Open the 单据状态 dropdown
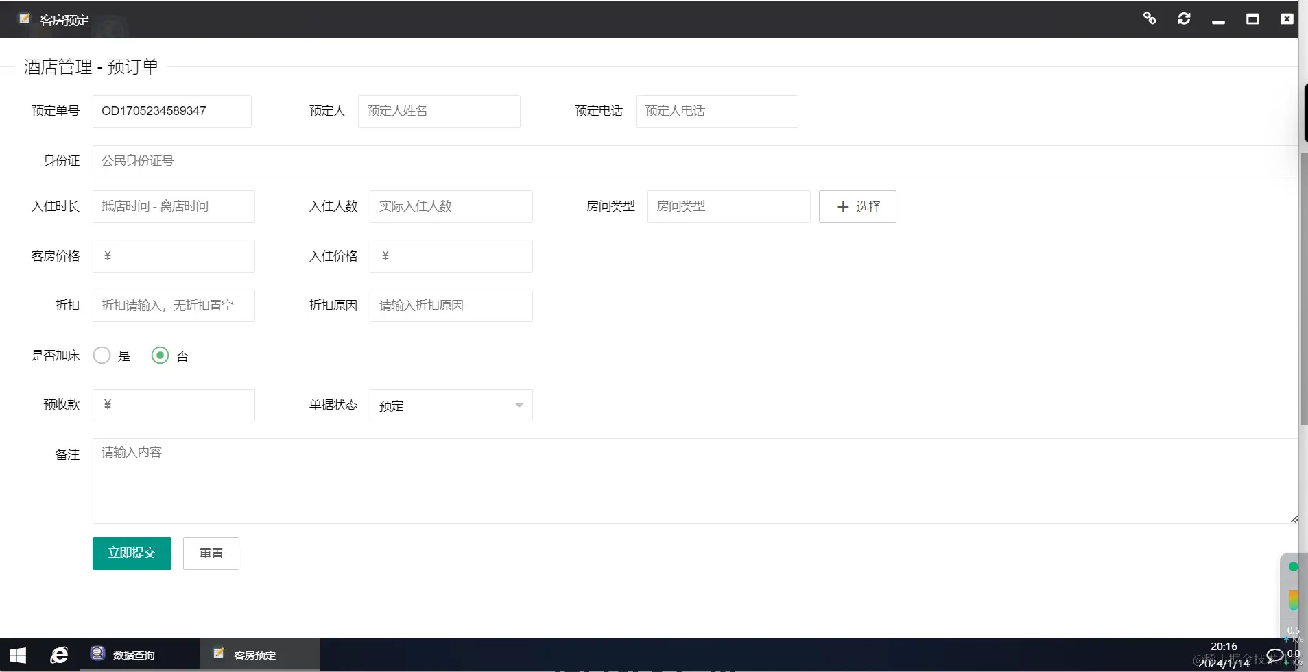 click(451, 406)
